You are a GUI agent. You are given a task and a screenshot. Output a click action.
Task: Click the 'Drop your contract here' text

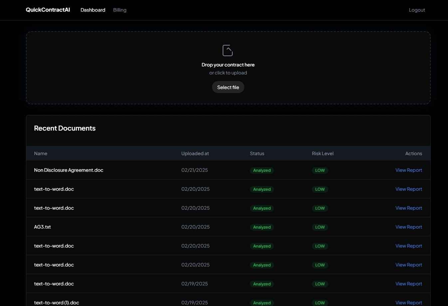point(228,65)
